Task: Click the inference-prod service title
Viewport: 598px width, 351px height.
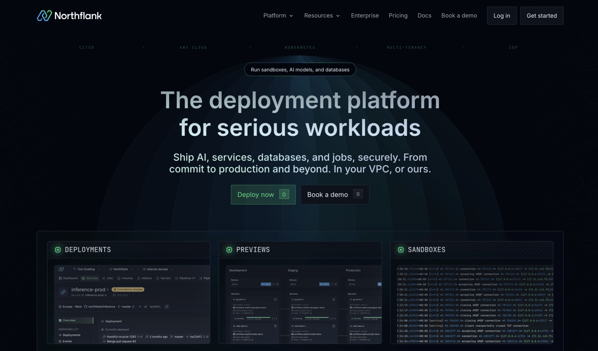Action: click(88, 289)
